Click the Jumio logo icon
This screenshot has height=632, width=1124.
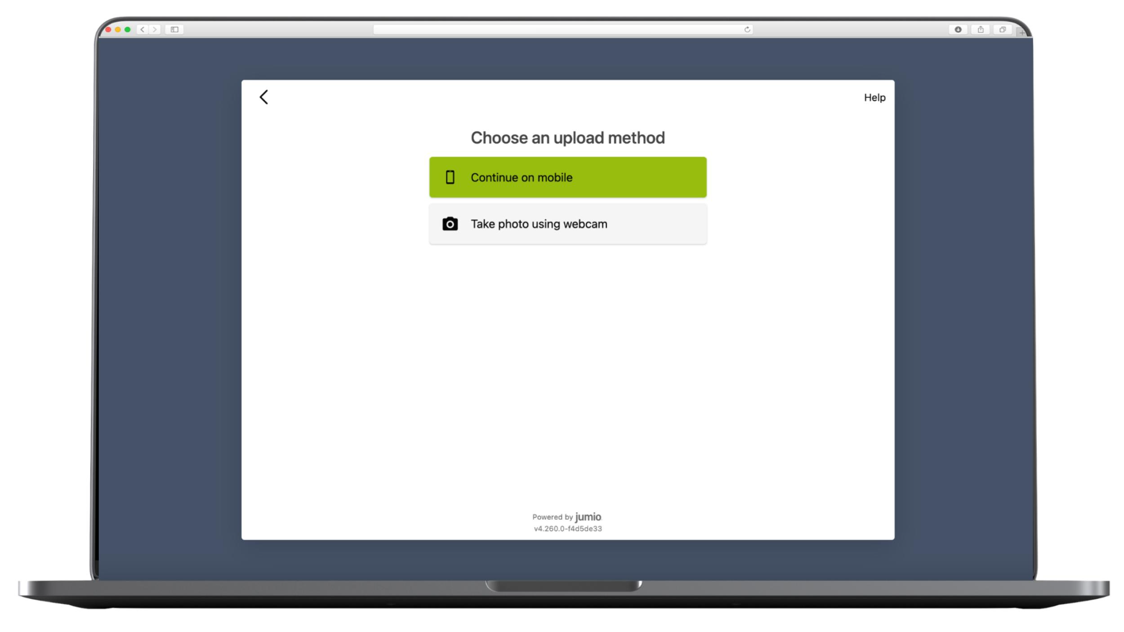pyautogui.click(x=588, y=516)
